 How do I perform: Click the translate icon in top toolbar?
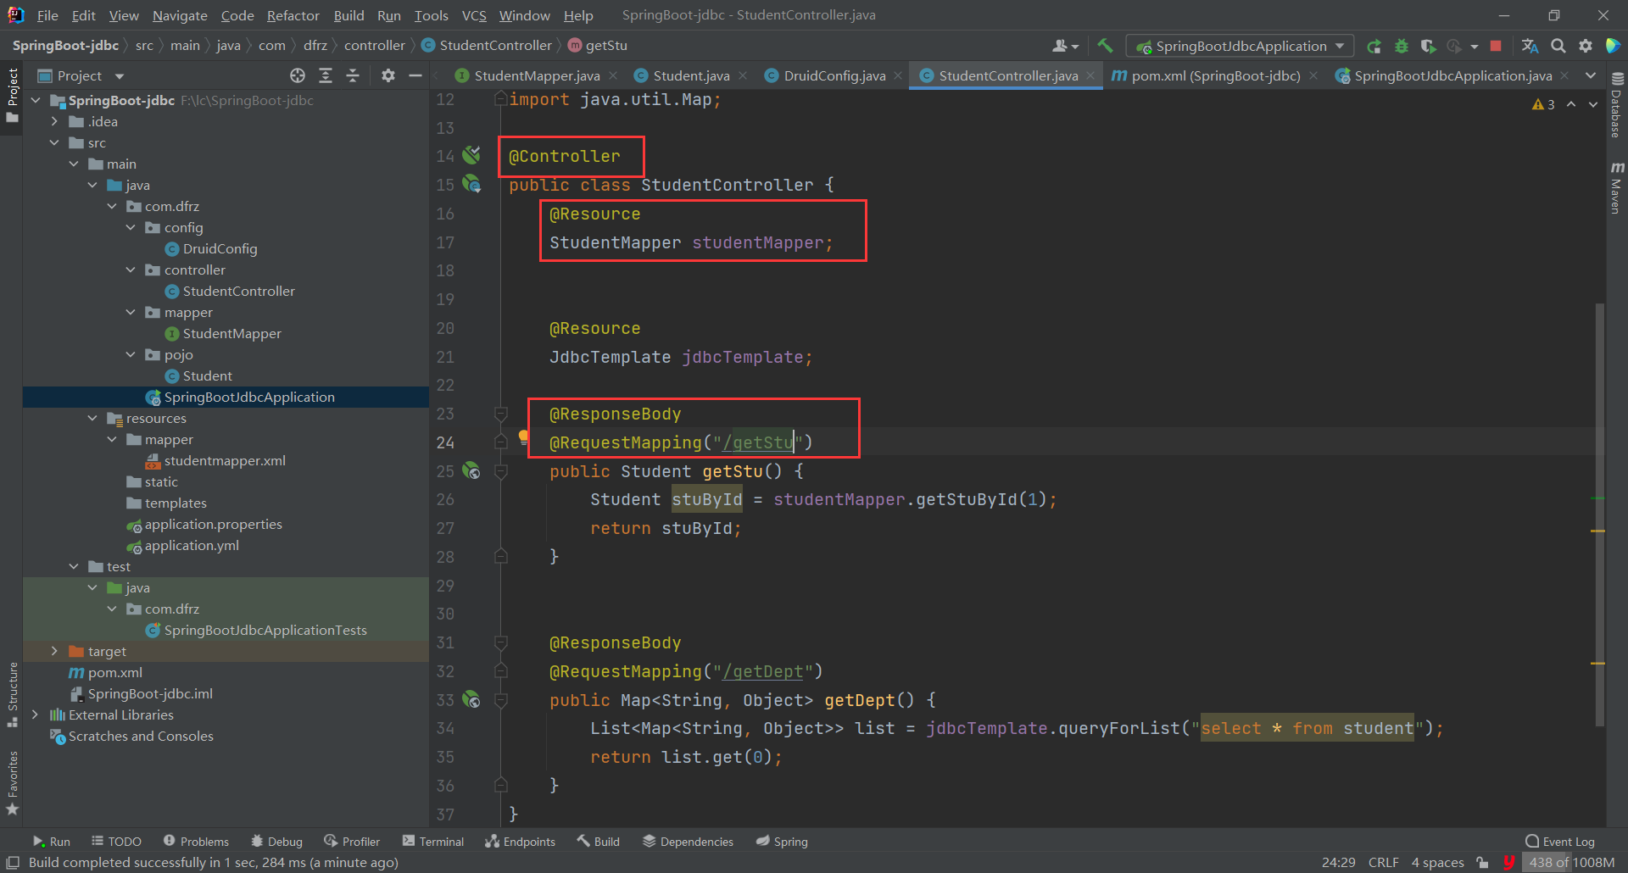(1530, 46)
